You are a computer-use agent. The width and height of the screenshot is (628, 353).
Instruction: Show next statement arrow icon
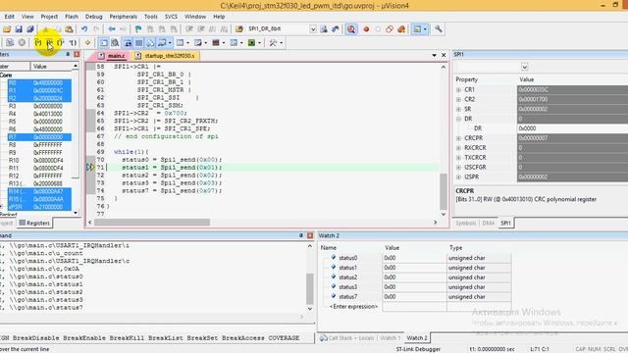(87, 43)
